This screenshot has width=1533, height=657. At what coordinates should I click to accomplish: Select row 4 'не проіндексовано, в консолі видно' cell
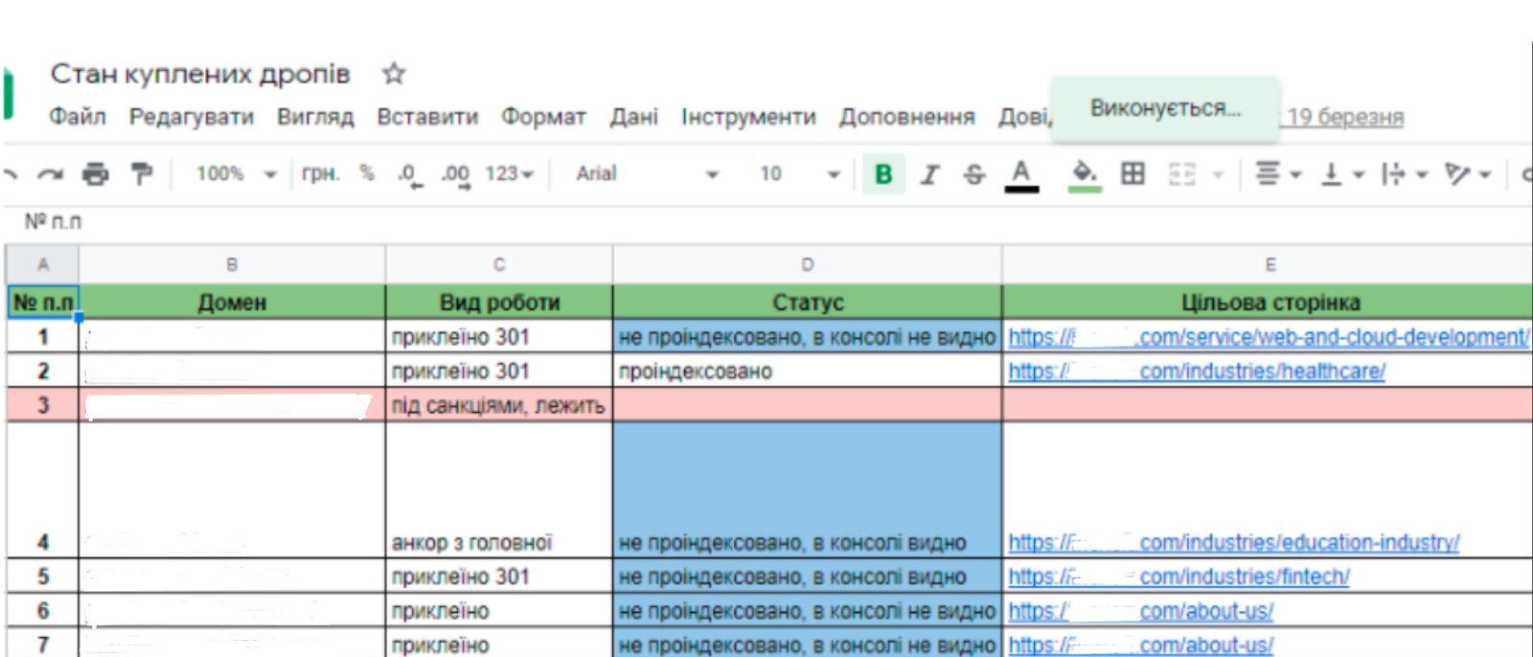tap(807, 490)
